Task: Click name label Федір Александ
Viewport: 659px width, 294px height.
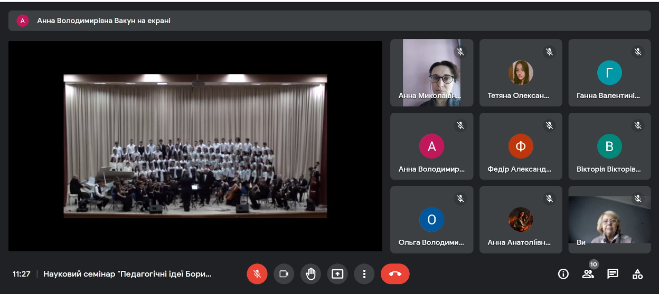Action: 520,170
